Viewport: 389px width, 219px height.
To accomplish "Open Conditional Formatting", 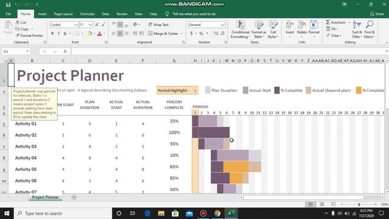I will pos(240,29).
